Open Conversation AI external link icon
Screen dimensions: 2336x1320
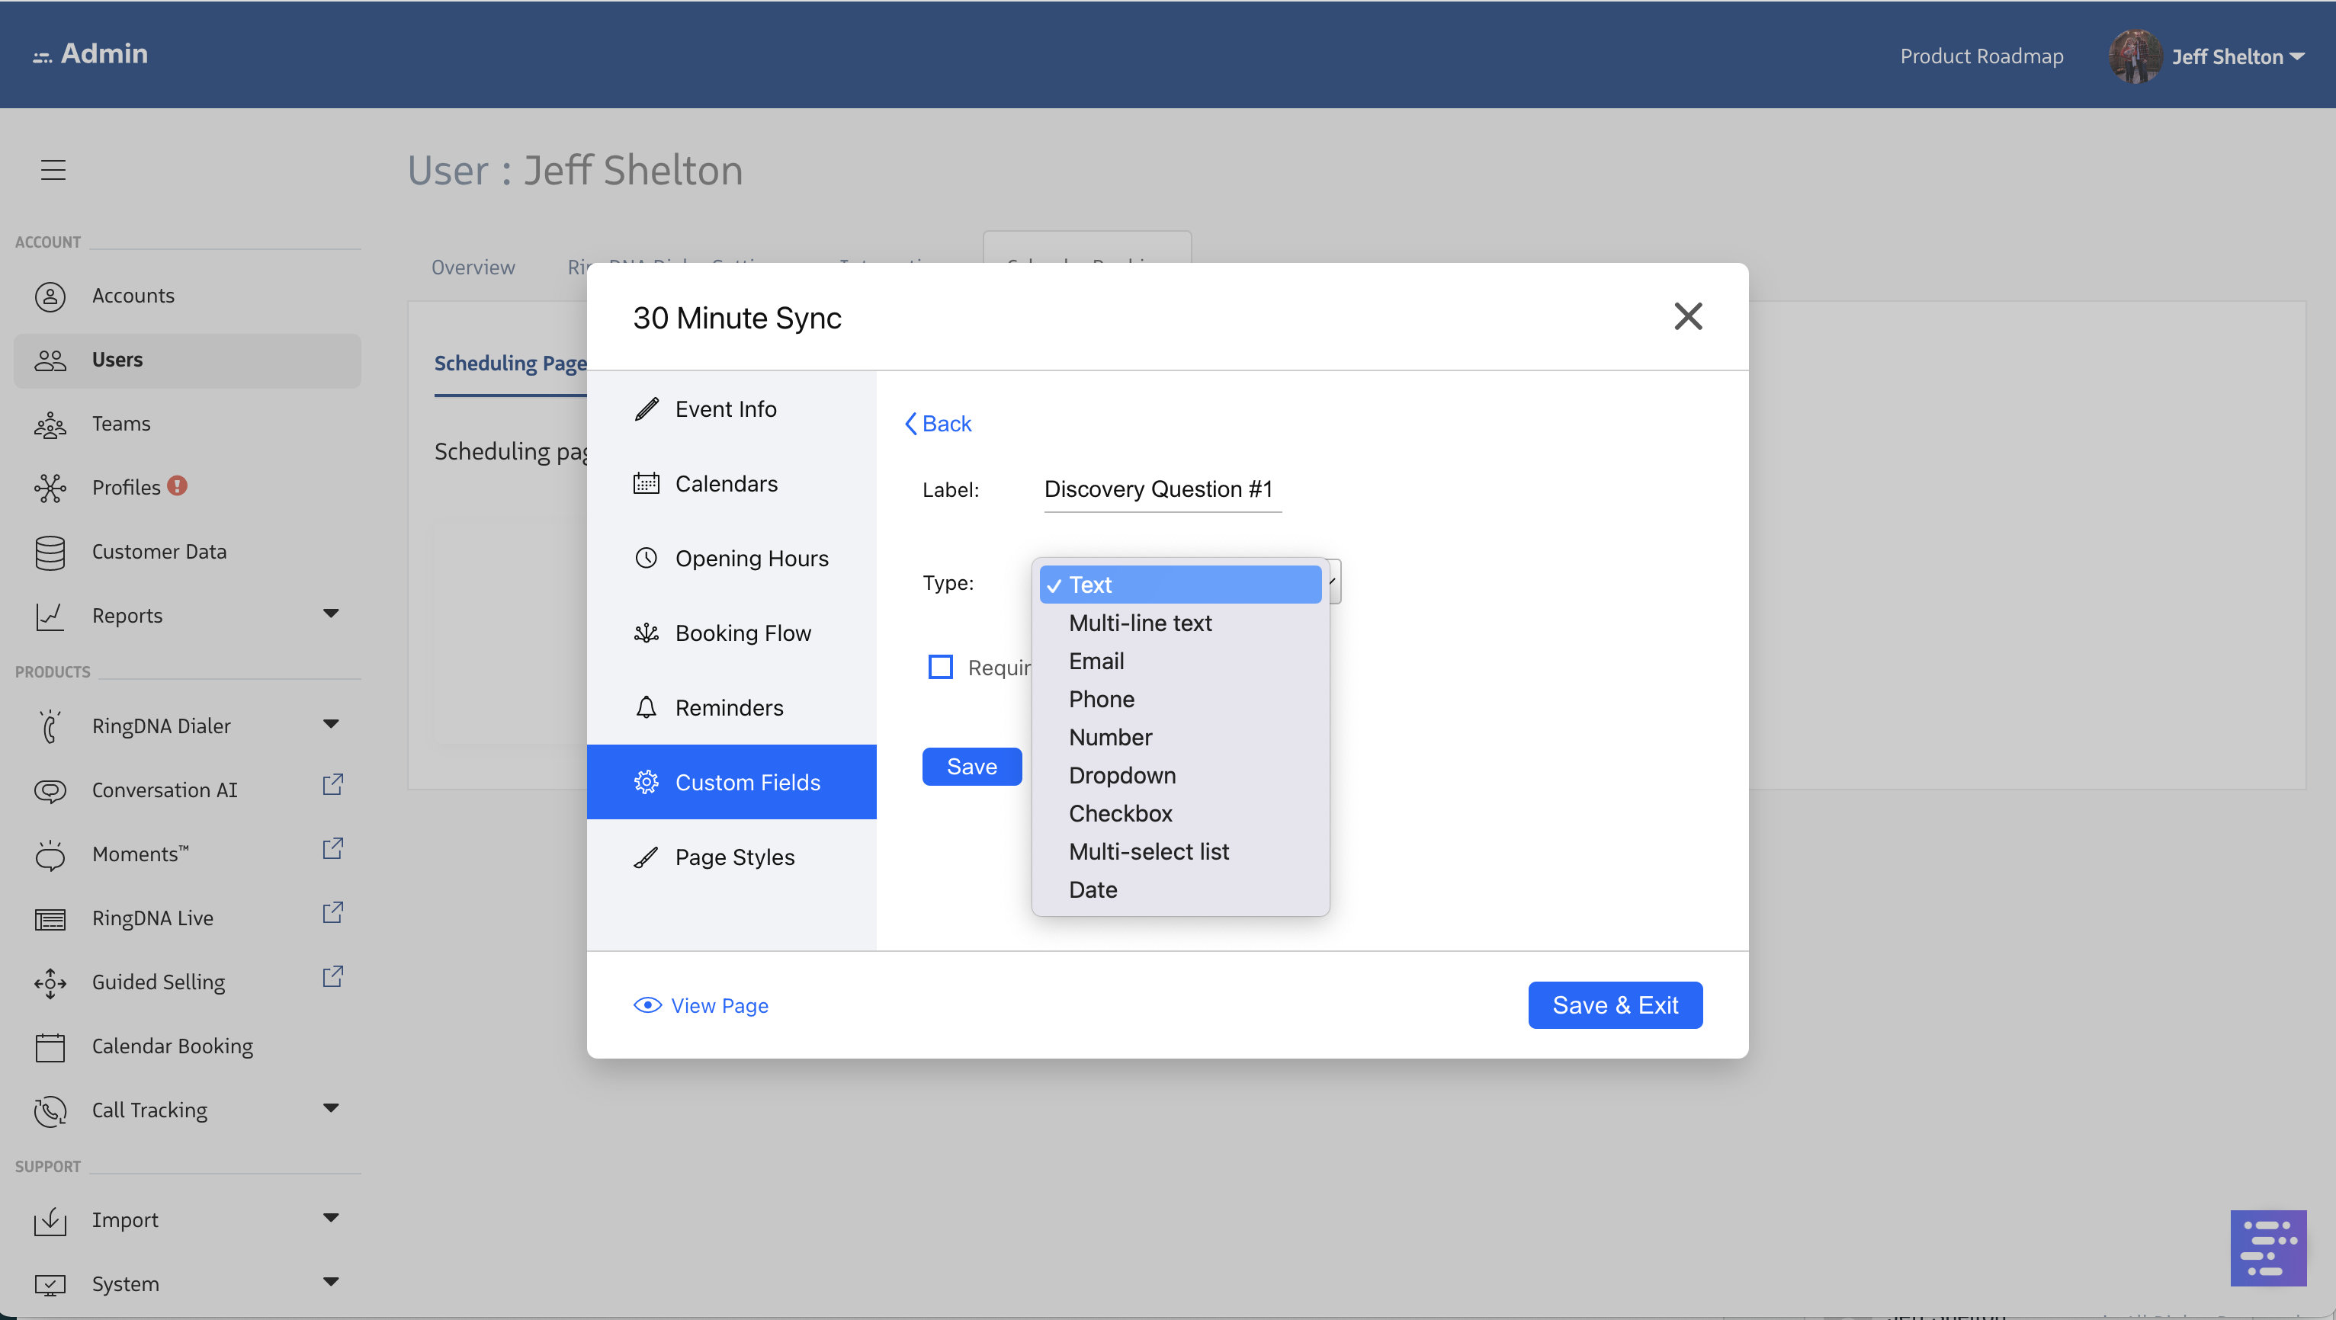click(x=333, y=785)
